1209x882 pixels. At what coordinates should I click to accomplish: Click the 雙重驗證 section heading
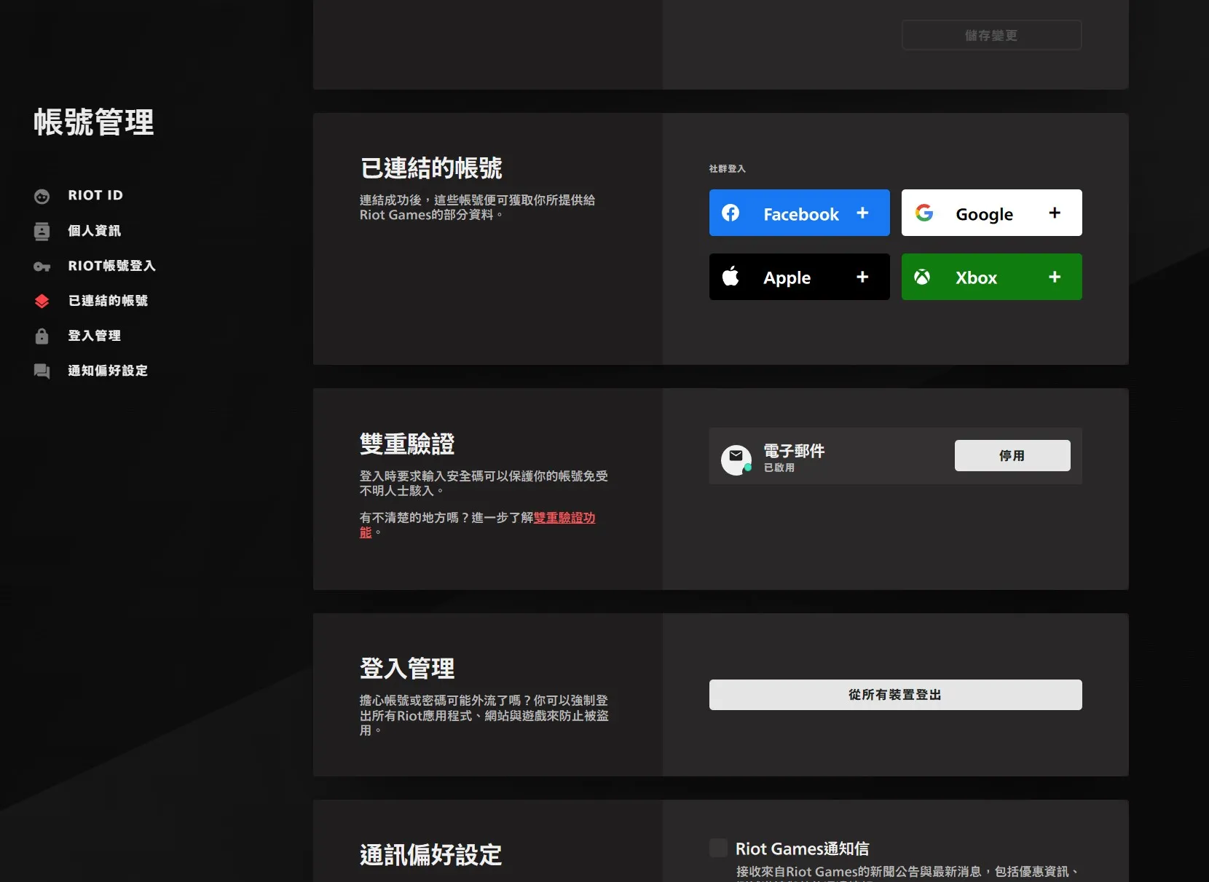407,444
